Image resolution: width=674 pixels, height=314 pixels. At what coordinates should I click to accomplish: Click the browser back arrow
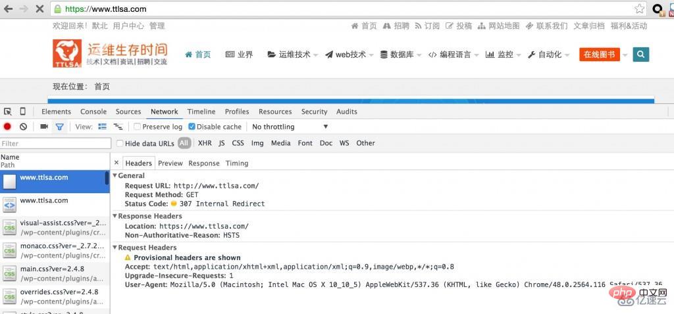tap(8, 9)
